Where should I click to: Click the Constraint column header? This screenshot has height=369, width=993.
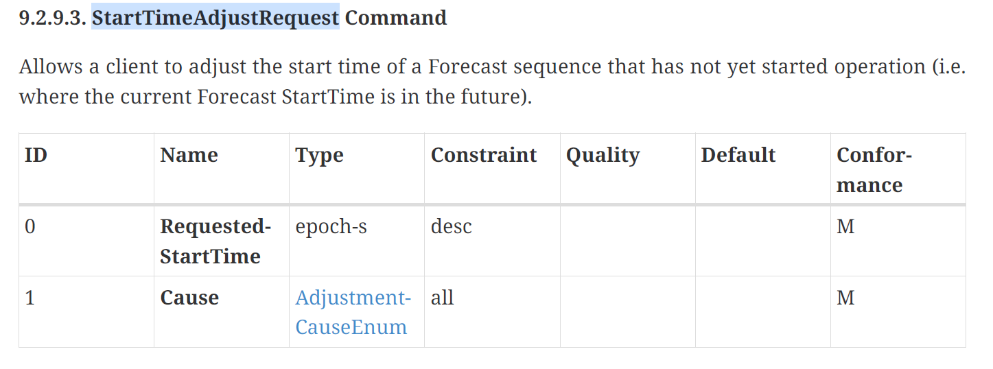coord(483,155)
